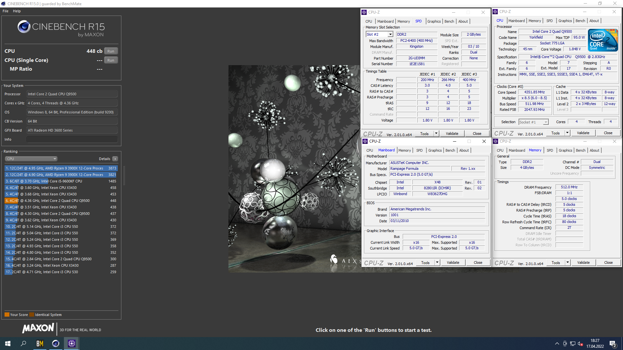The height and width of the screenshot is (350, 623).
Task: Run the CPU Single Core test
Action: point(111,60)
